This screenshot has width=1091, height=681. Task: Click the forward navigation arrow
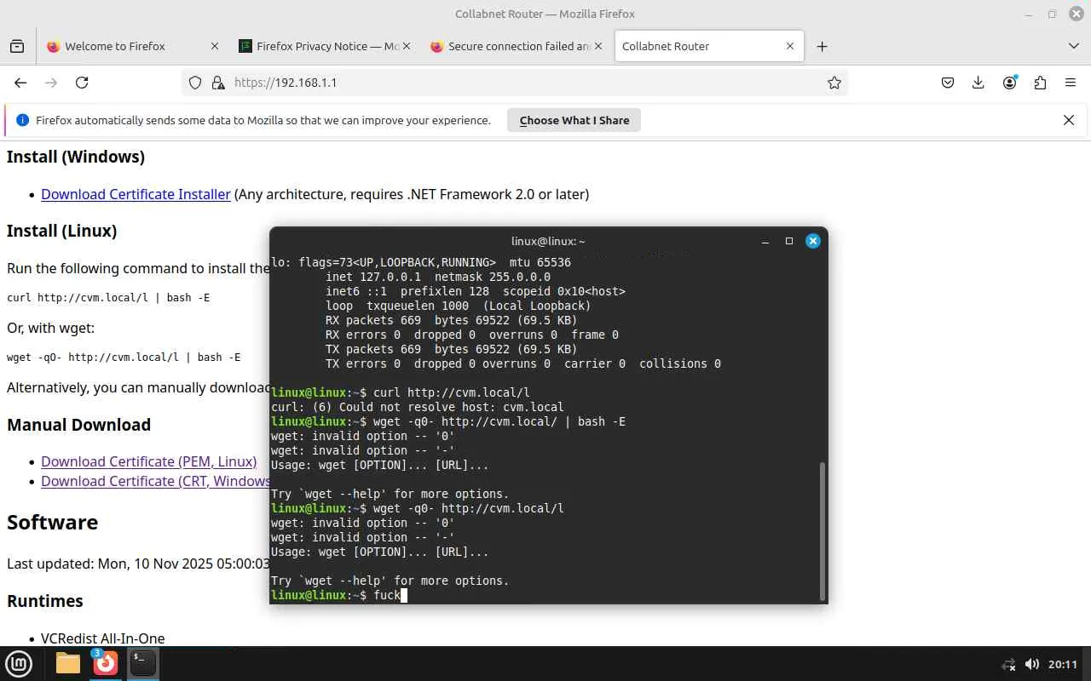click(51, 83)
